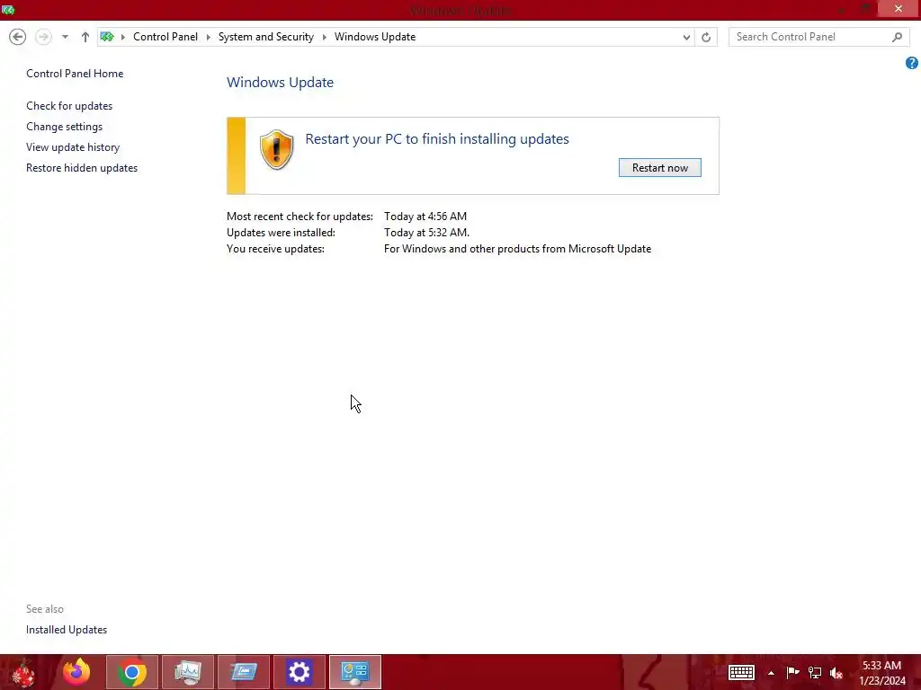Click 'For Windows and other products from Microsoft Update'
The image size is (921, 690).
click(x=517, y=249)
